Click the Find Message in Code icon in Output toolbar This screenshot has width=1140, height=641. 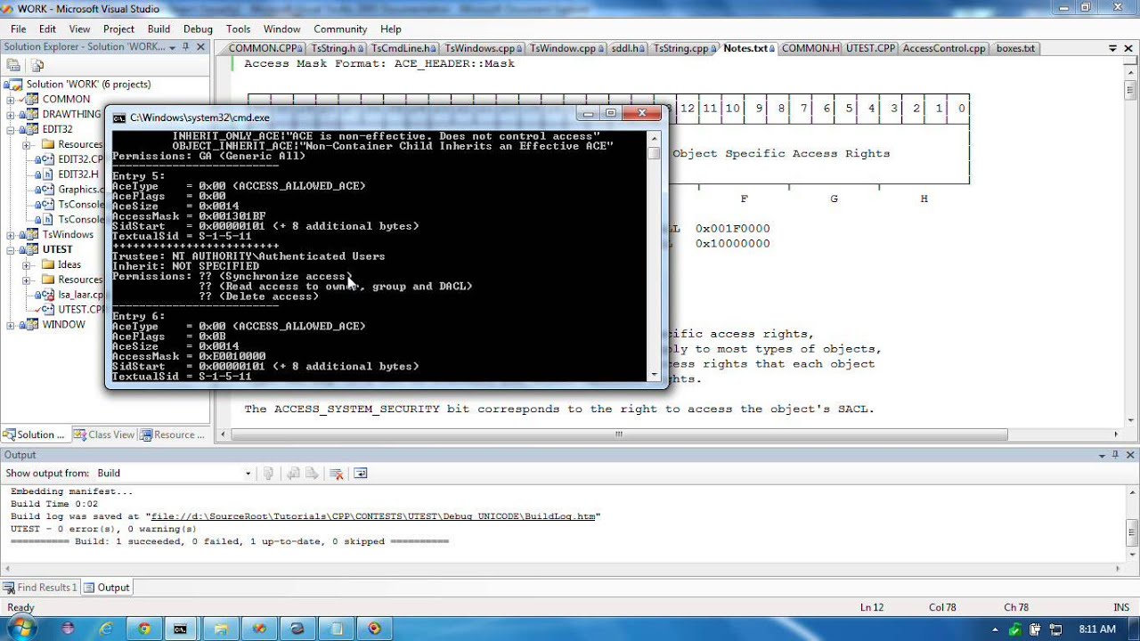pos(268,474)
